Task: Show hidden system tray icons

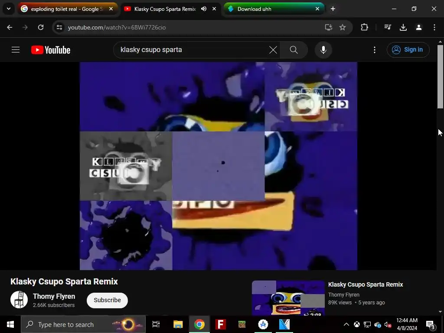Action: tap(346, 324)
